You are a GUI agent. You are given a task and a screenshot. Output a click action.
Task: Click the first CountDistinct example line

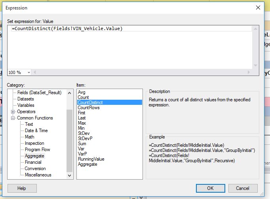coord(186,145)
